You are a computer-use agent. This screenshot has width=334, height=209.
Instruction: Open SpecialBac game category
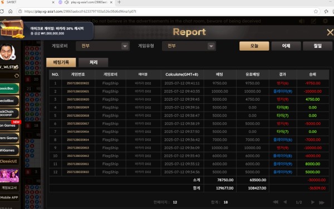9,101
